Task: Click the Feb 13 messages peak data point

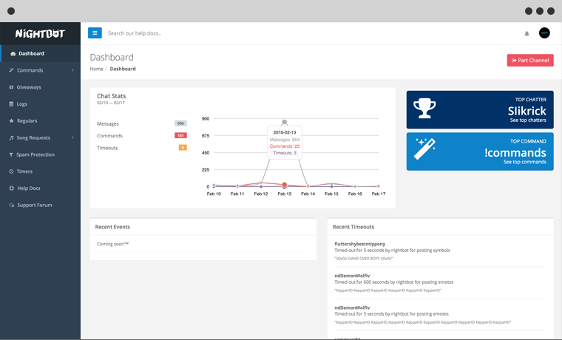Action: (x=284, y=122)
